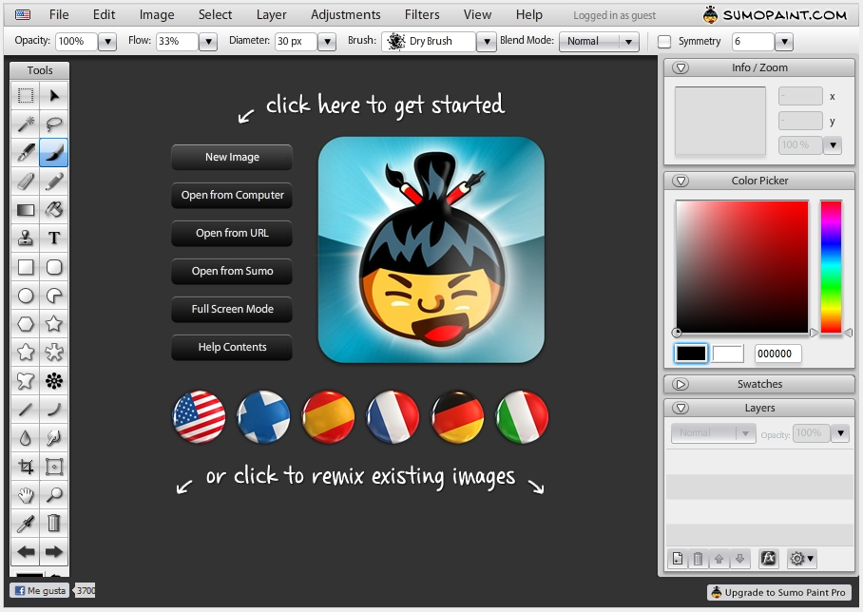Pick the Text tool
This screenshot has width=863, height=612.
pos(54,238)
